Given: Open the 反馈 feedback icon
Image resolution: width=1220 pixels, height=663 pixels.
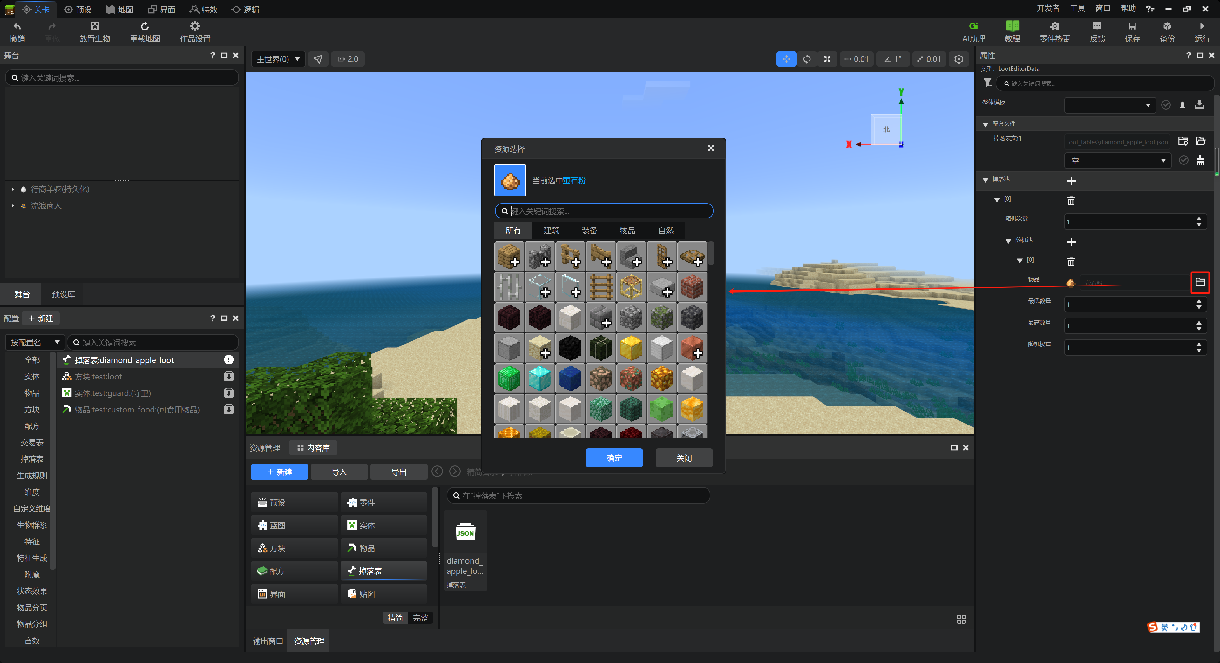Looking at the screenshot, I should [x=1097, y=26].
